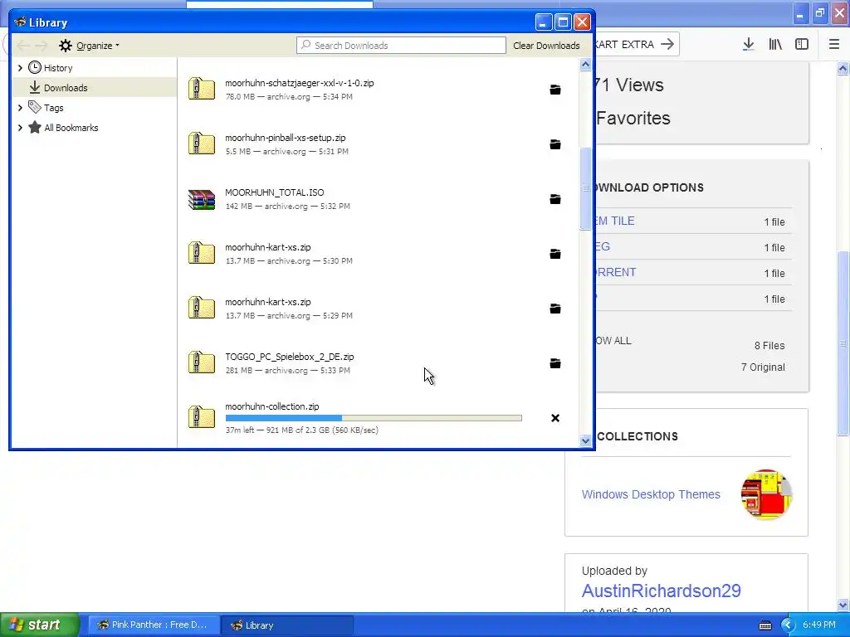Cancel the moorhuhn-collection.zip download

click(x=555, y=418)
